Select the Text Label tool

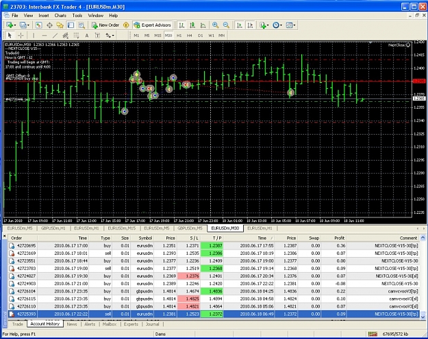tap(97, 36)
